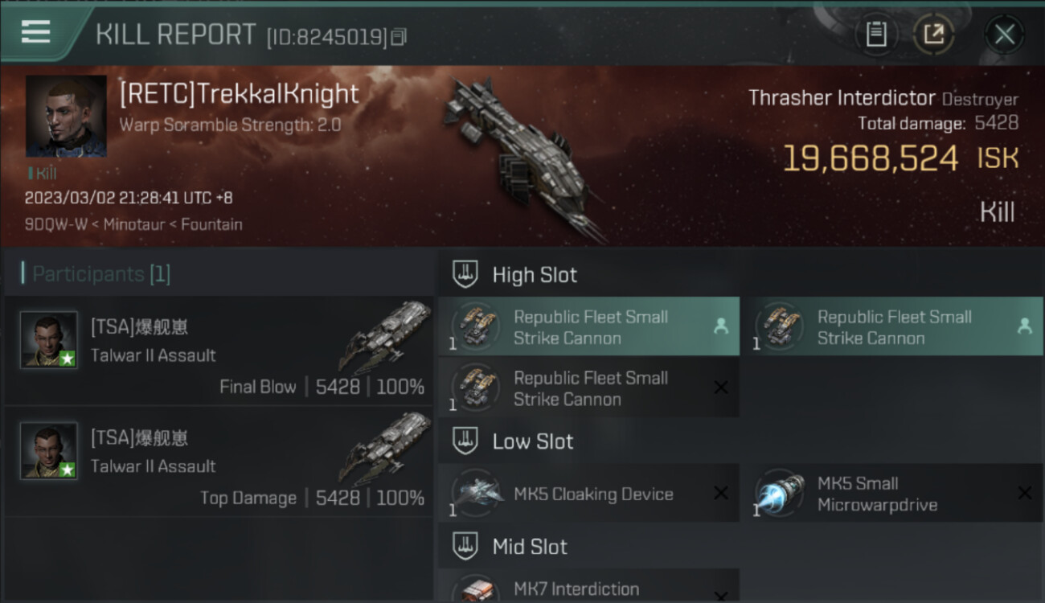Click the High Slot shield icon
The height and width of the screenshot is (603, 1045).
(465, 274)
